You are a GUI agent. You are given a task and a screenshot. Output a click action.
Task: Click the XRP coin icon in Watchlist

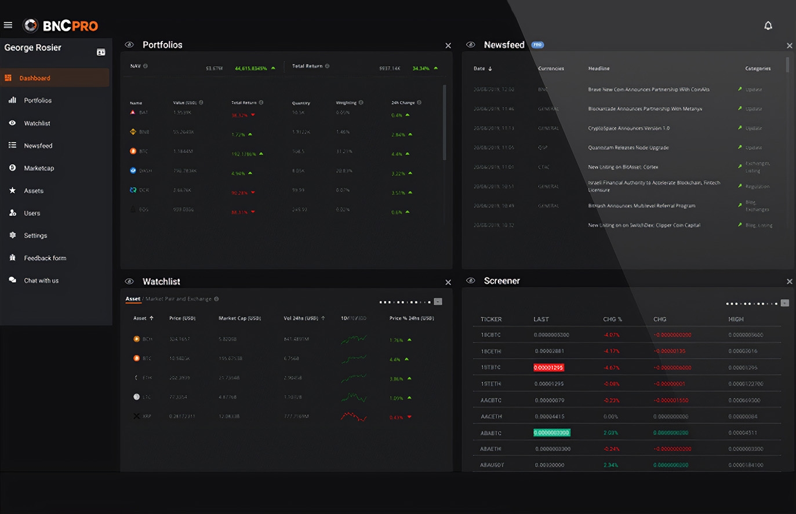pyautogui.click(x=137, y=416)
